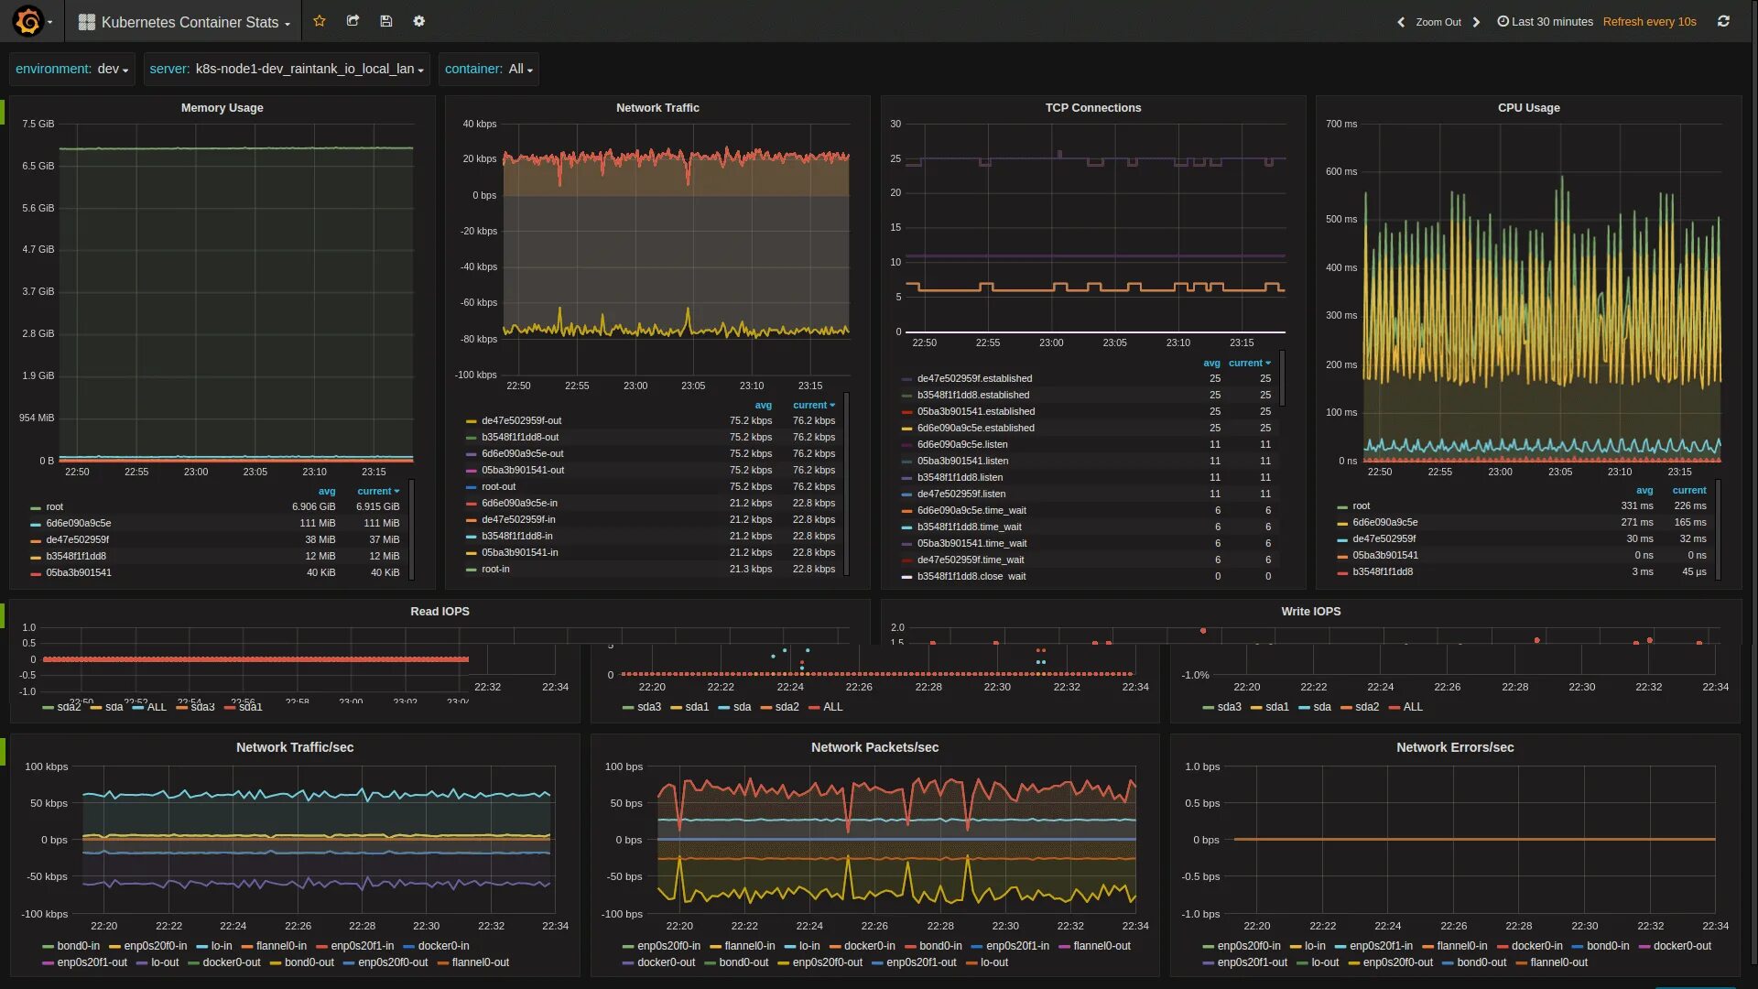The width and height of the screenshot is (1758, 989).
Task: Click the Refresh every 10s link
Action: click(x=1648, y=21)
